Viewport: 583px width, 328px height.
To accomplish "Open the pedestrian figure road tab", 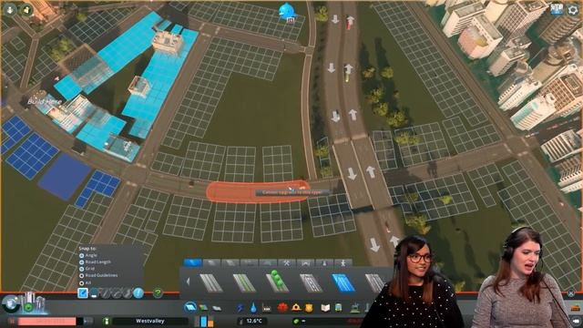I will (x=343, y=263).
